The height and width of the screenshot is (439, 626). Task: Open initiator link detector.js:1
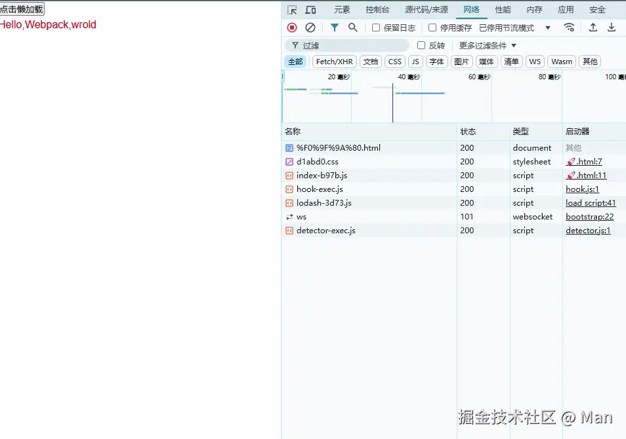588,231
